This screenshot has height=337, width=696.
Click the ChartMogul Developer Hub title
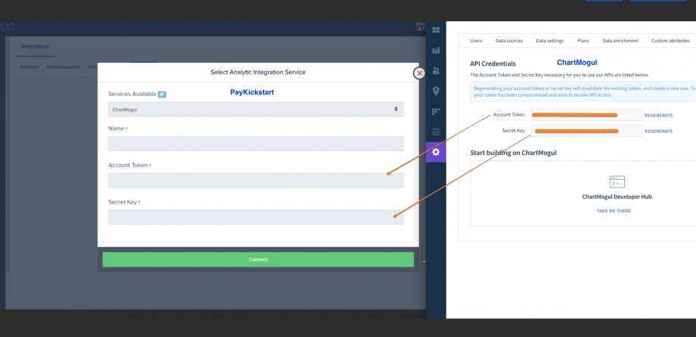tap(617, 197)
